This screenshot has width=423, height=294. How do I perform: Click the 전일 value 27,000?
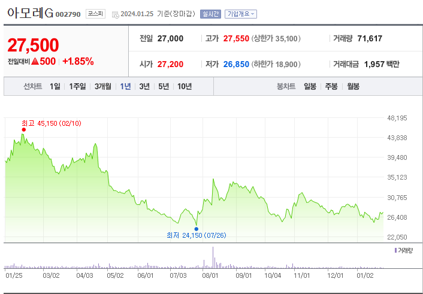click(170, 38)
